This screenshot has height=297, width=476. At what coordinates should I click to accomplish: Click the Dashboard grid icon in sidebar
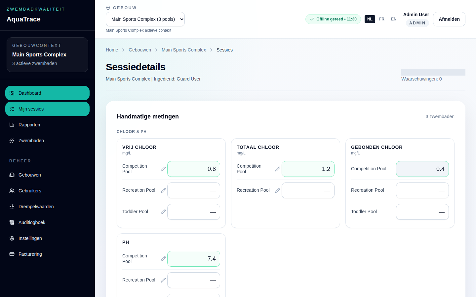(12, 93)
